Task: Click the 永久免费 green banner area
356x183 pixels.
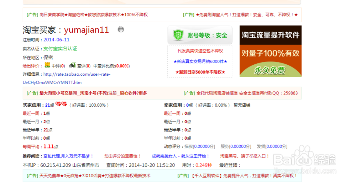Action: (x=271, y=70)
